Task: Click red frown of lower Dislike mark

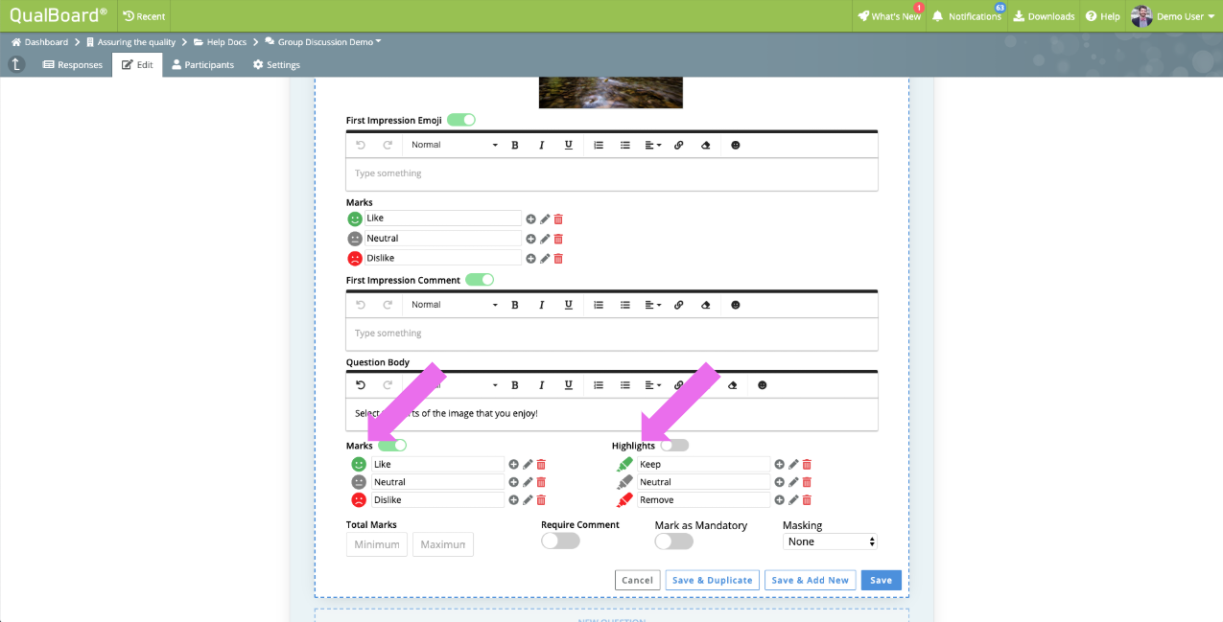Action: tap(359, 499)
